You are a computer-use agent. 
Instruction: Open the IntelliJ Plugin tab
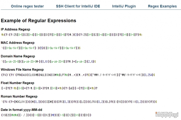[x=124, y=6]
